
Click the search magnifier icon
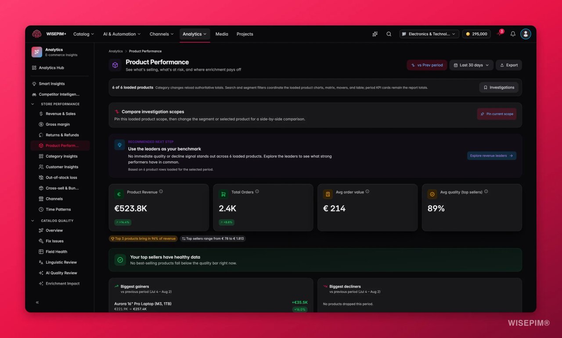389,34
